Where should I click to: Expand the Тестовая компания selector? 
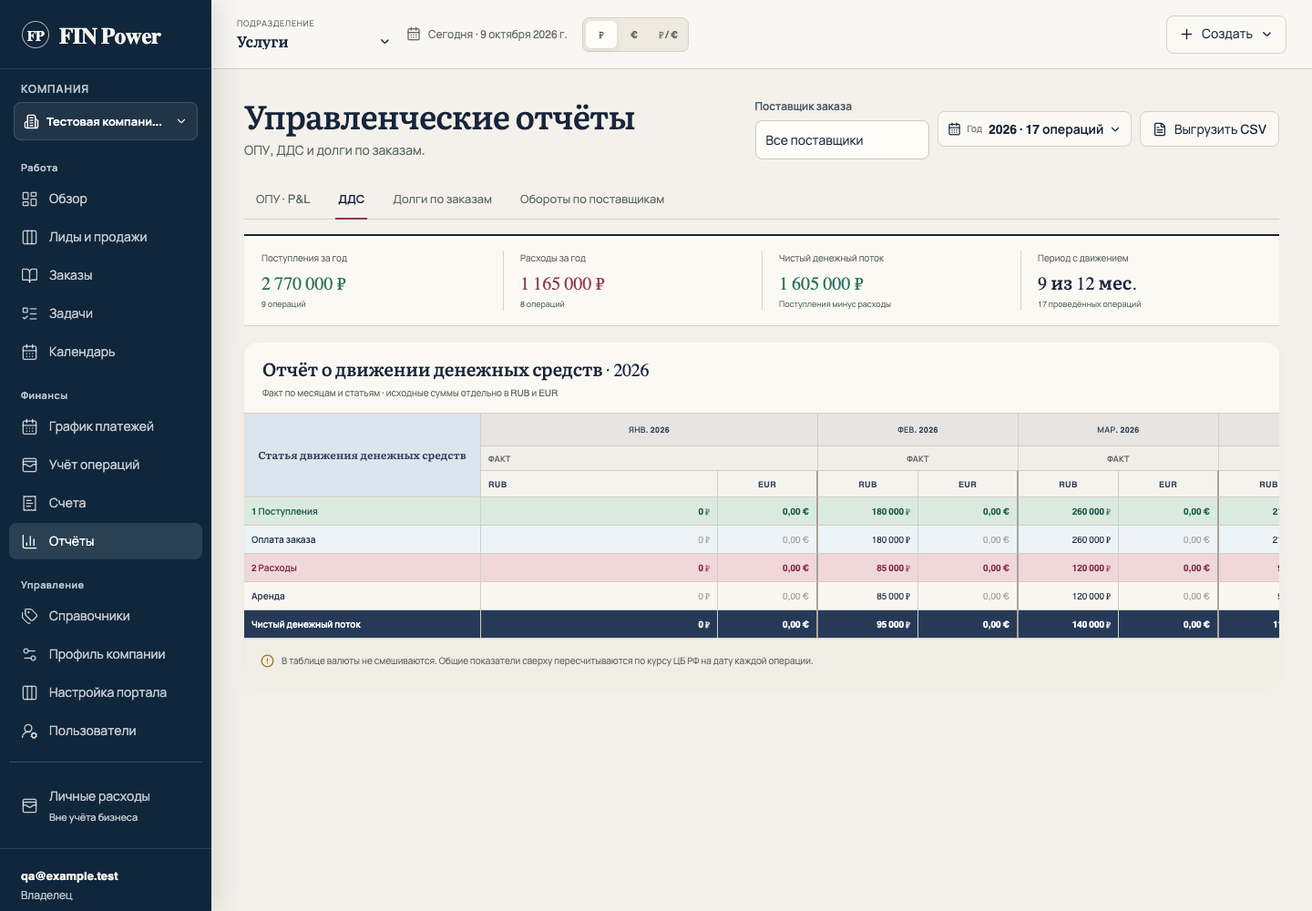[x=106, y=121]
